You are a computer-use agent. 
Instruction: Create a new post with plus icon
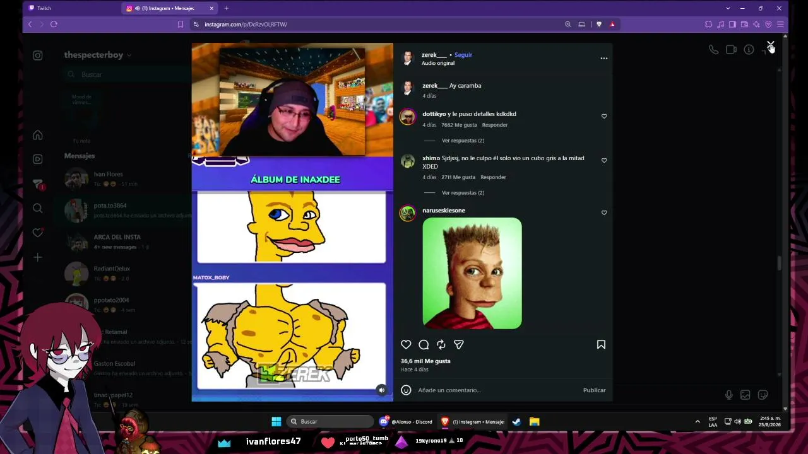tap(38, 257)
